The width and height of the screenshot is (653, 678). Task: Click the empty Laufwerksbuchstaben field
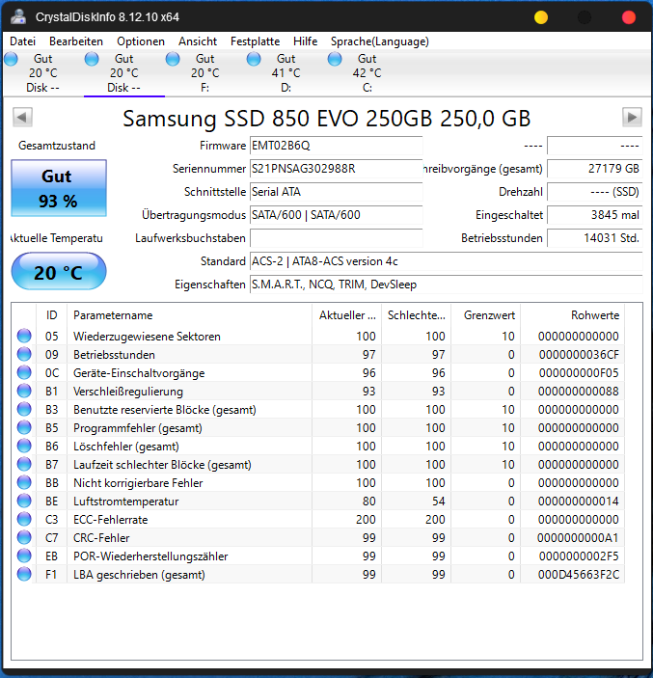click(336, 238)
